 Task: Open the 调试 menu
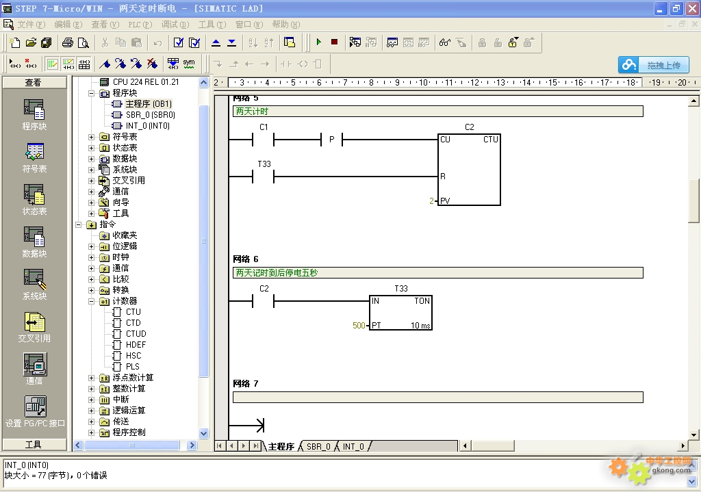[175, 25]
